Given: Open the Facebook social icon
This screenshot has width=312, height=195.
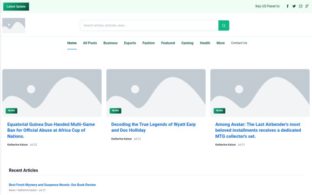Looking at the screenshot, I should tap(288, 6).
